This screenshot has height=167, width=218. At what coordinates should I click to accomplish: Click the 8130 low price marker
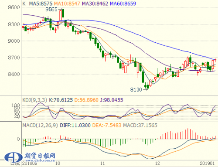(136, 89)
